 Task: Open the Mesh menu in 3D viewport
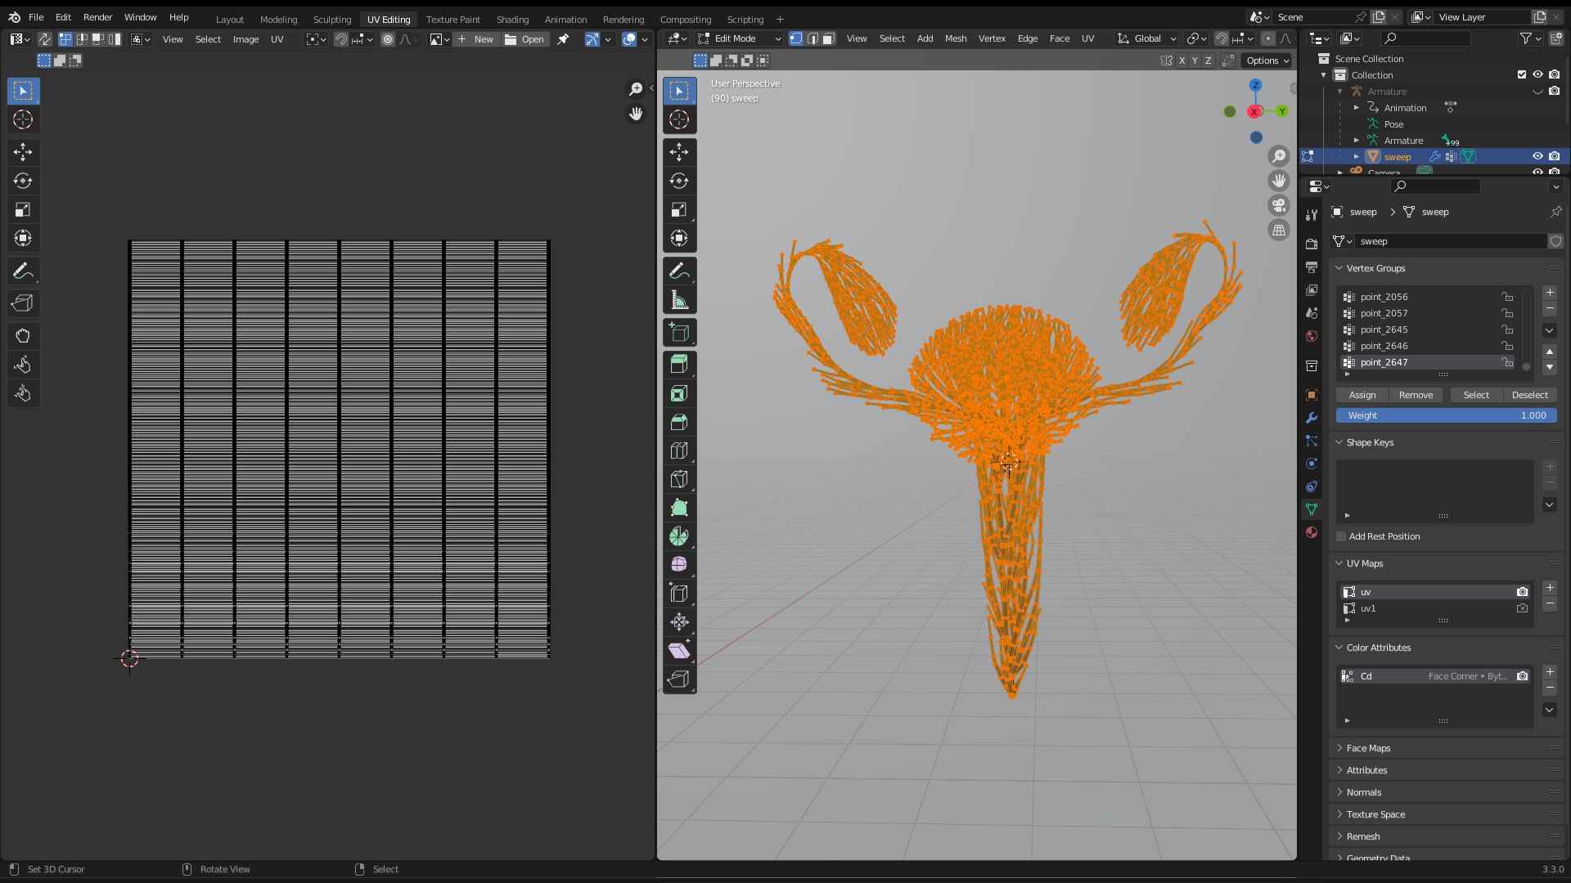[x=956, y=38]
